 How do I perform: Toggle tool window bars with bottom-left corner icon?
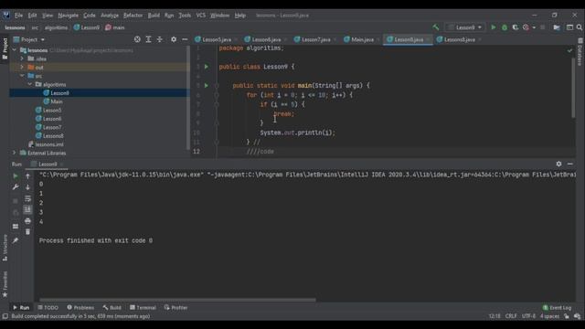pos(5,316)
